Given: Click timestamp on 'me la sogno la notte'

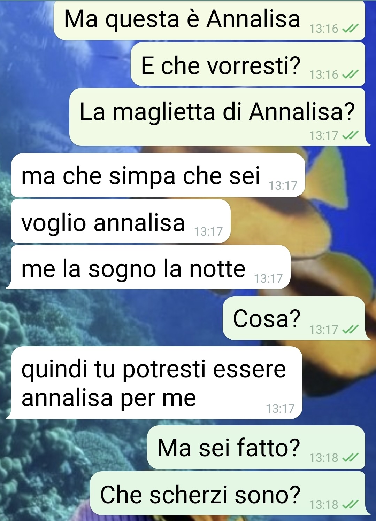Looking at the screenshot, I should click(x=268, y=278).
